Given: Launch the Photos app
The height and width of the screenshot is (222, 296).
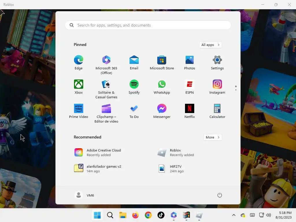Looking at the screenshot, I should 190,63.
